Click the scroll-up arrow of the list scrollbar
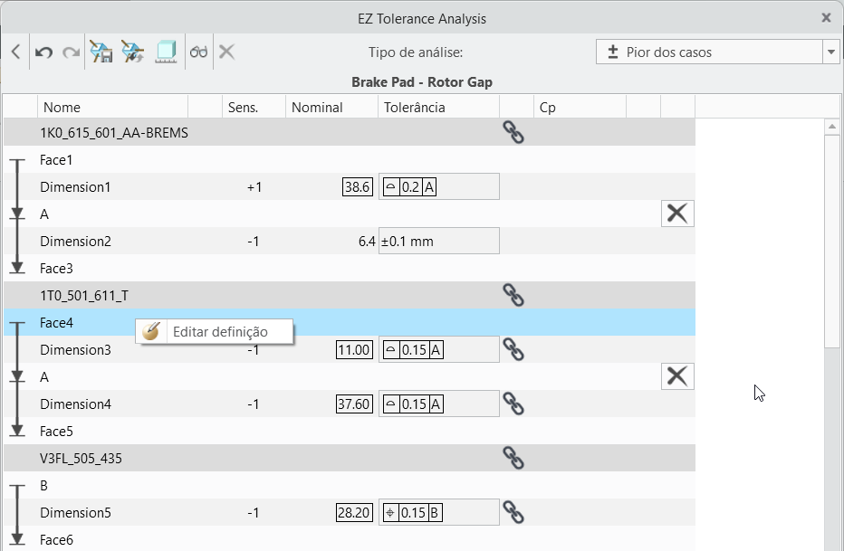The image size is (844, 551). [x=832, y=127]
